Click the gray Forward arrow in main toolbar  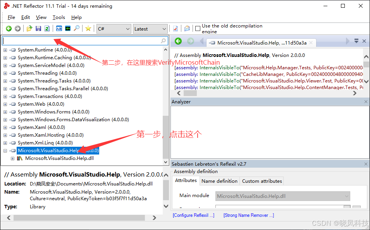point(18,29)
